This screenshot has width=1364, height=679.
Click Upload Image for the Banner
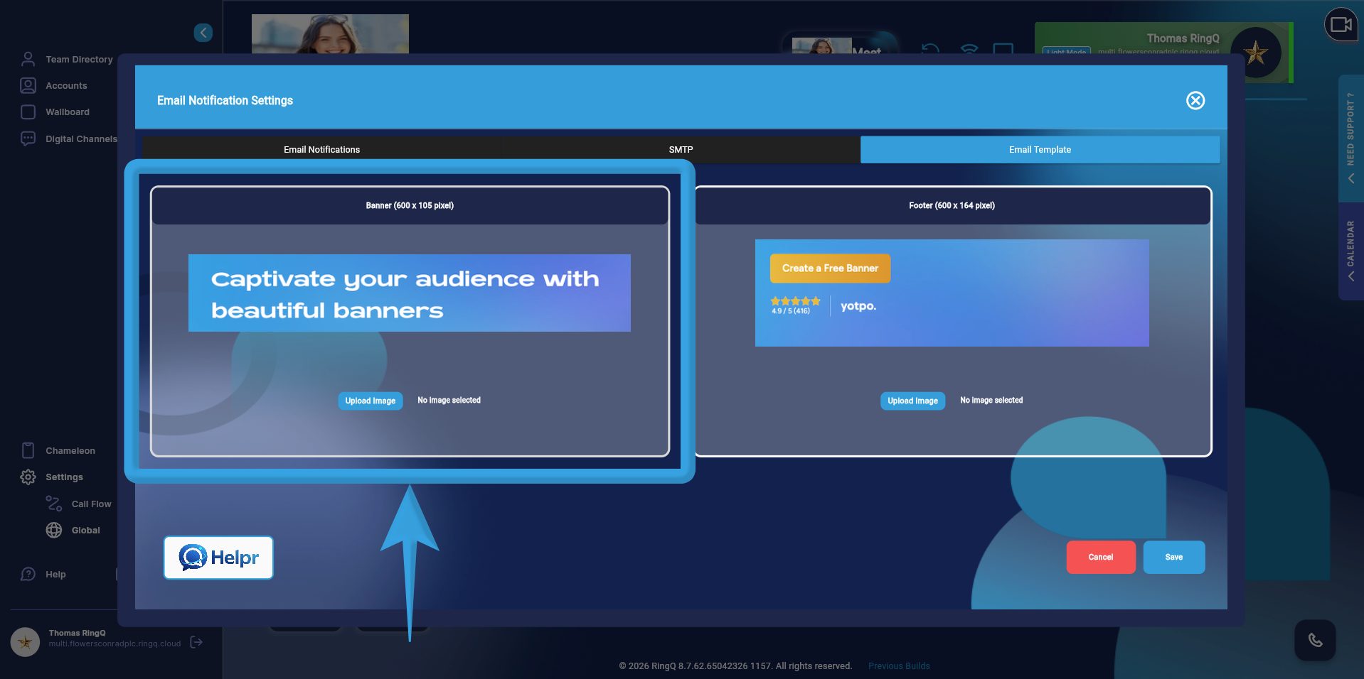click(x=371, y=401)
